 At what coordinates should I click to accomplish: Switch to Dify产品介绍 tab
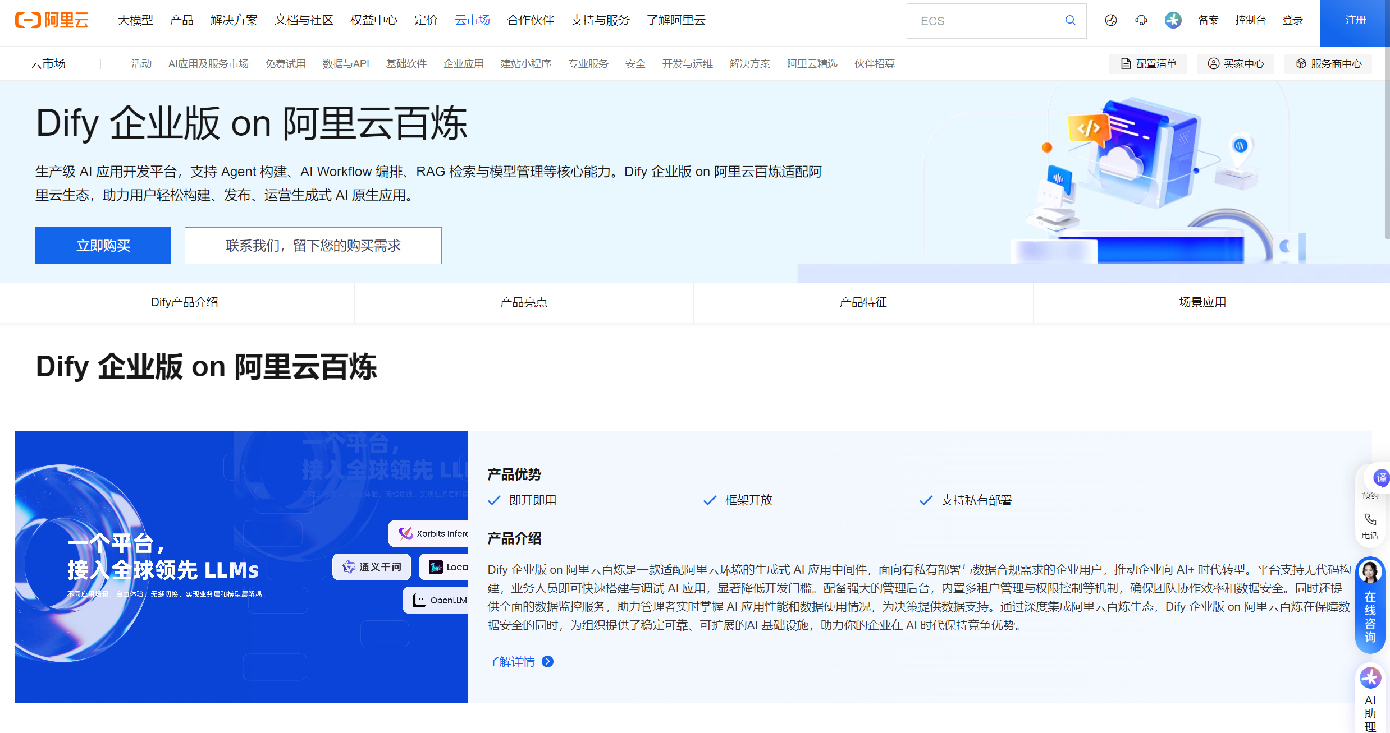click(x=185, y=302)
